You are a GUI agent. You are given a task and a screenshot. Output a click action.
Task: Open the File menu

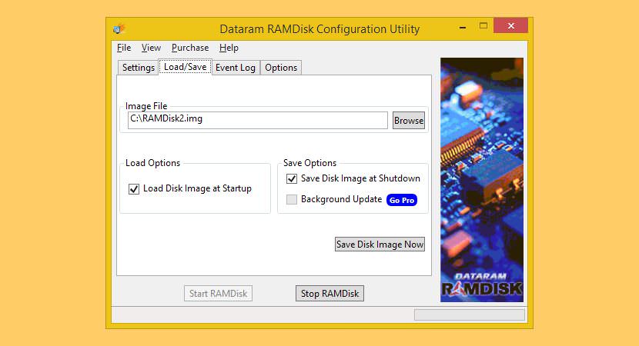click(x=124, y=48)
